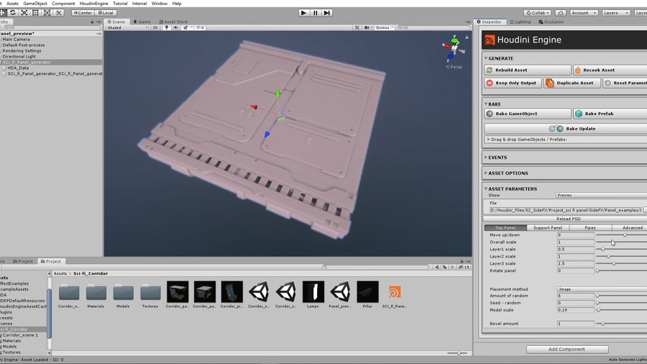The image size is (647, 364).
Task: Open the Gizmos dropdown
Action: coord(385,27)
